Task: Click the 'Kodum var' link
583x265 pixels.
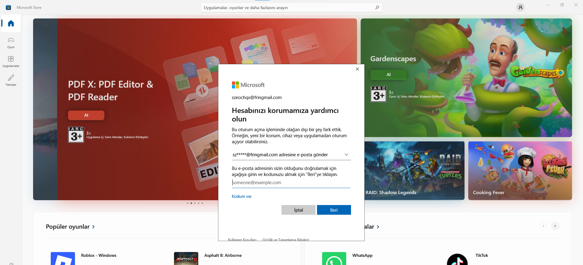Action: (x=242, y=196)
